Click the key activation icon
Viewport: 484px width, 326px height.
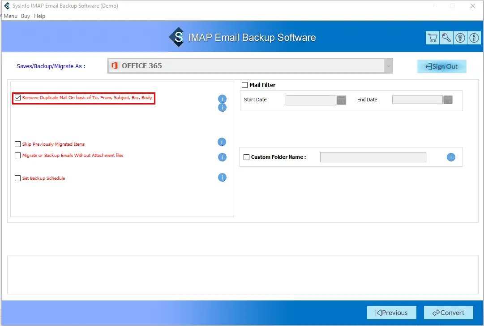[446, 38]
